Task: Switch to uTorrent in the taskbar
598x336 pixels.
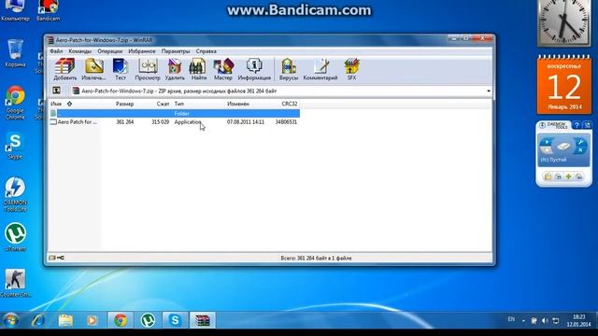Action: click(148, 320)
